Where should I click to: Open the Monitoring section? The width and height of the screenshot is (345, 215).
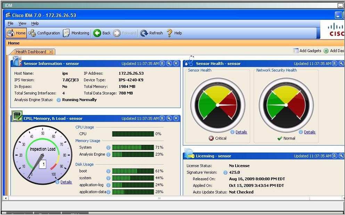click(76, 33)
